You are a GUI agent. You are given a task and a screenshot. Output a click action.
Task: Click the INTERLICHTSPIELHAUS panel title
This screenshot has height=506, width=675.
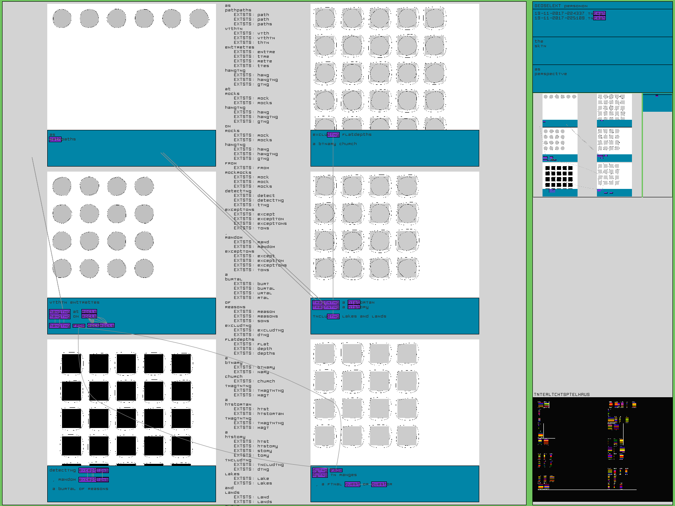562,395
